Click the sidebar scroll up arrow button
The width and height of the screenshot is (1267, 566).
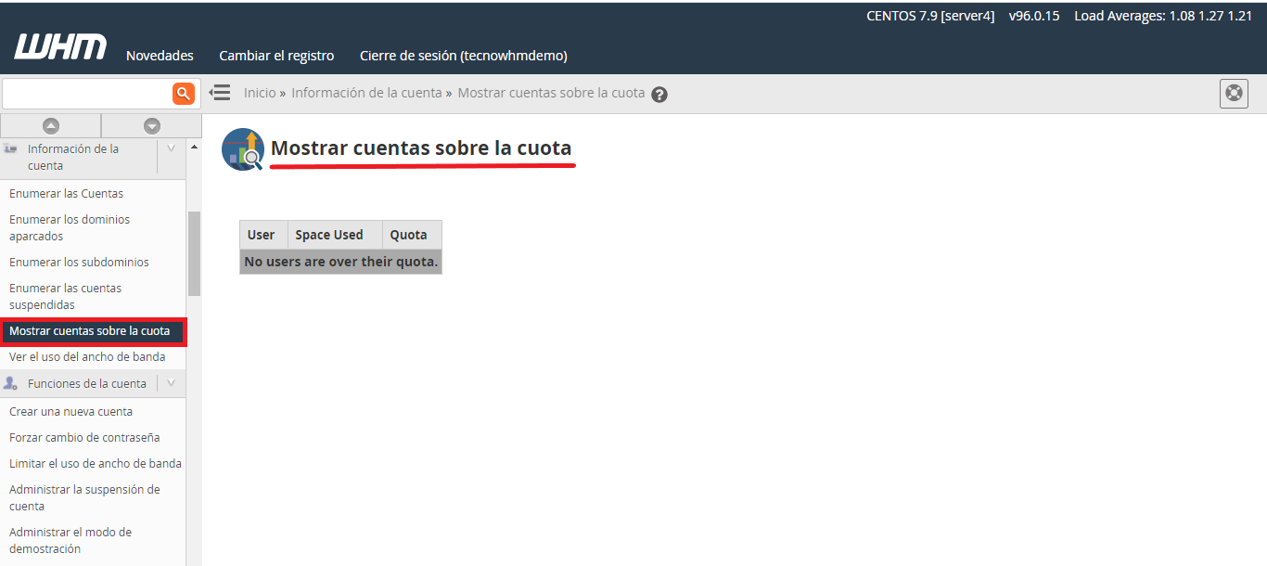51,126
